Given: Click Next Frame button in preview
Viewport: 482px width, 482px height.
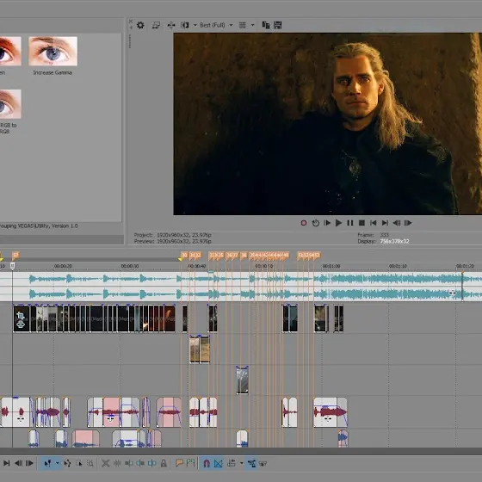Looking at the screenshot, I should pyautogui.click(x=408, y=223).
